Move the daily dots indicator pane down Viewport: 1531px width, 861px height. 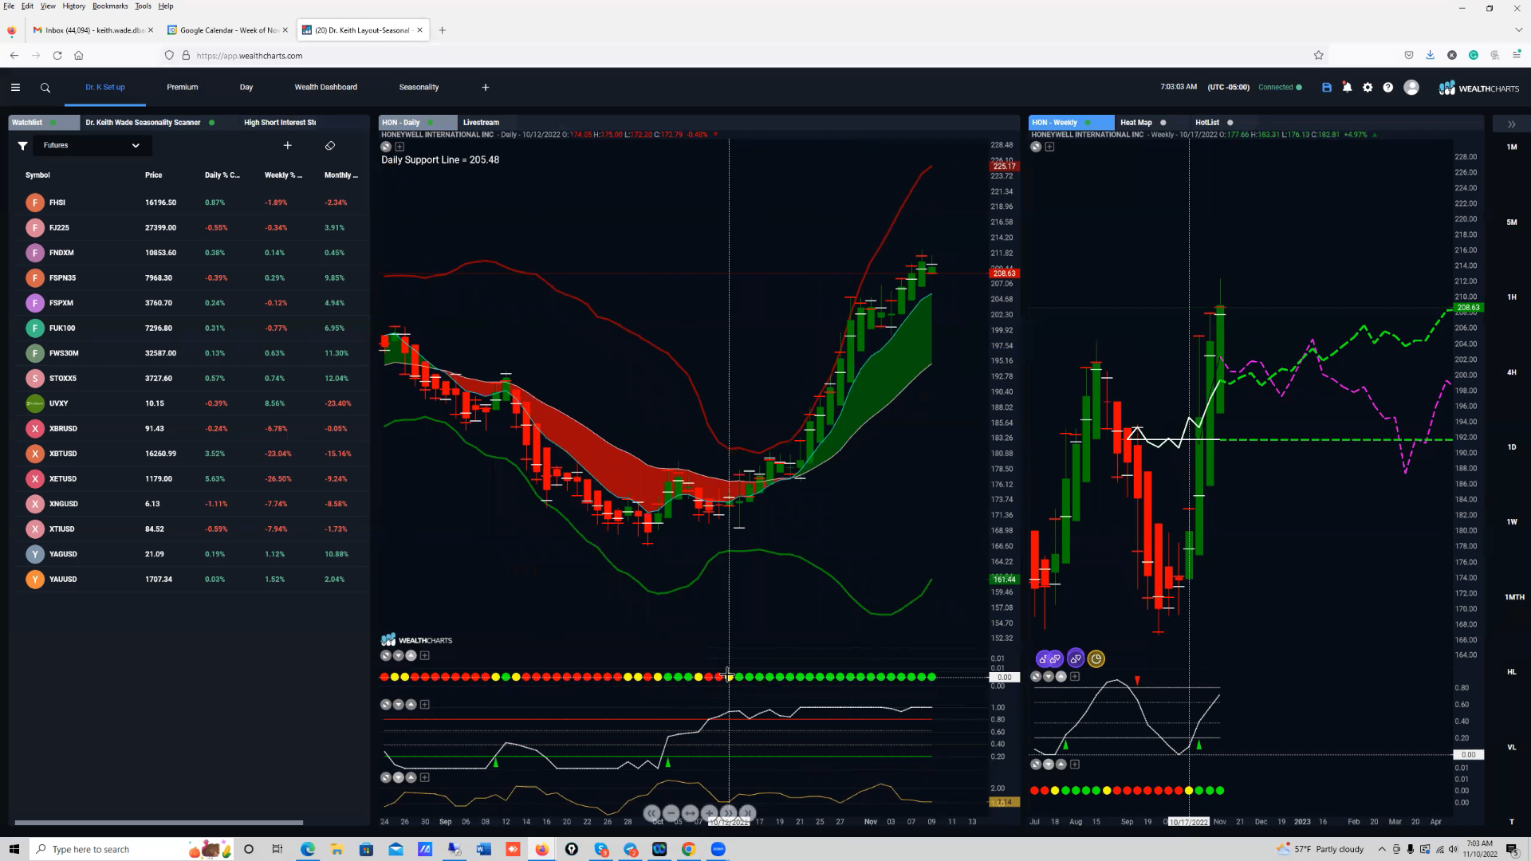399,656
